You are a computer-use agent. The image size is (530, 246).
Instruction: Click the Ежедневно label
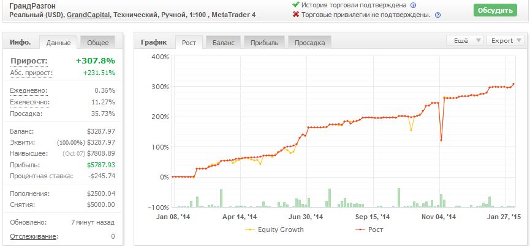coord(29,90)
